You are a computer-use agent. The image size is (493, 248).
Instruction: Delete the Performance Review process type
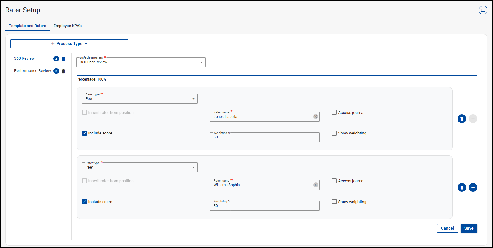coord(63,71)
